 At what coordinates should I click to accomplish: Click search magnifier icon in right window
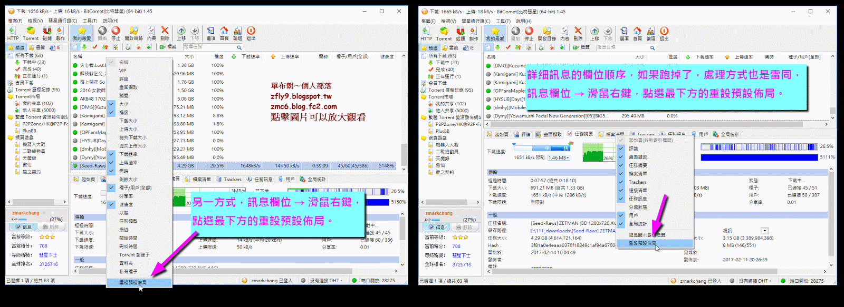(x=653, y=47)
